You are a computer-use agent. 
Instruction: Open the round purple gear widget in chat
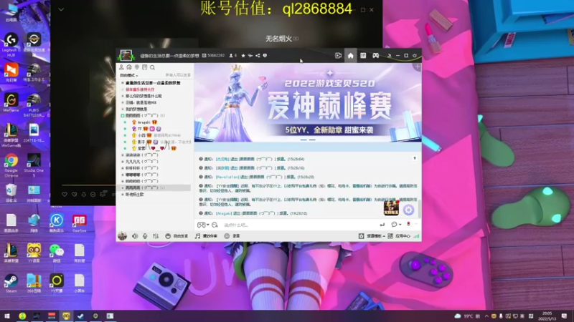(x=408, y=210)
